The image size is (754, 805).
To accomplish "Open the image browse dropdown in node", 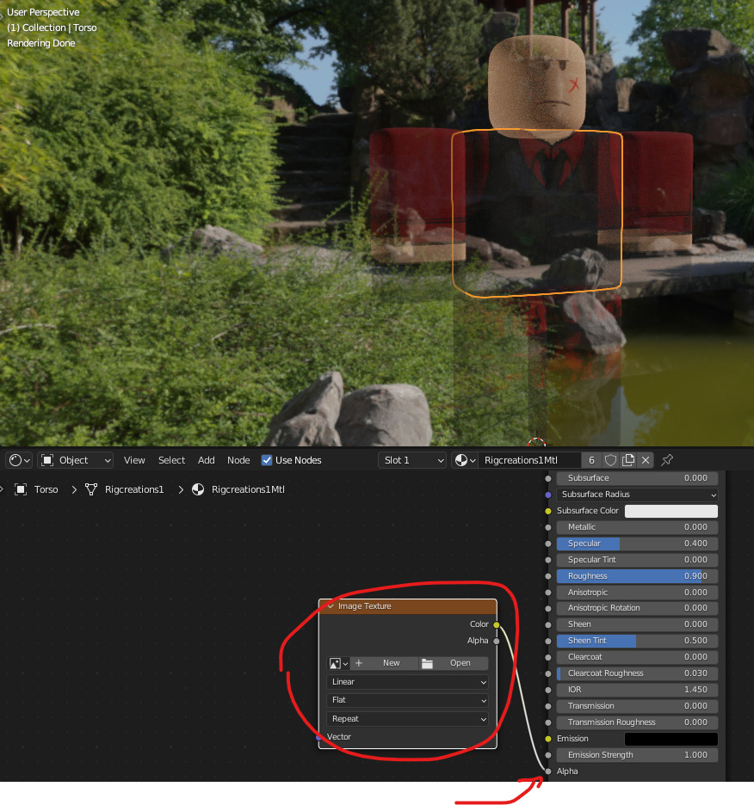I will coord(338,663).
